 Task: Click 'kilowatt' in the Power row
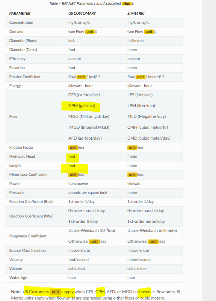(x=134, y=184)
